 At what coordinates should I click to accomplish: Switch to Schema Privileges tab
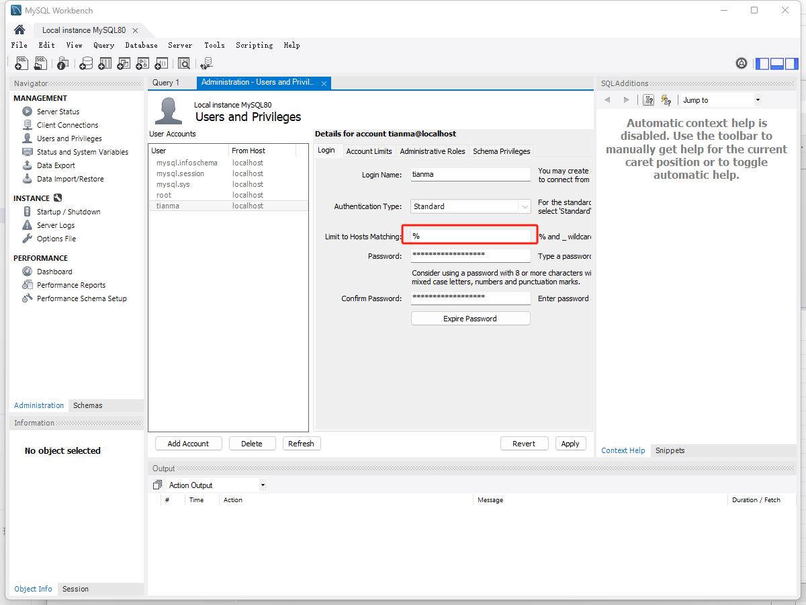(502, 151)
